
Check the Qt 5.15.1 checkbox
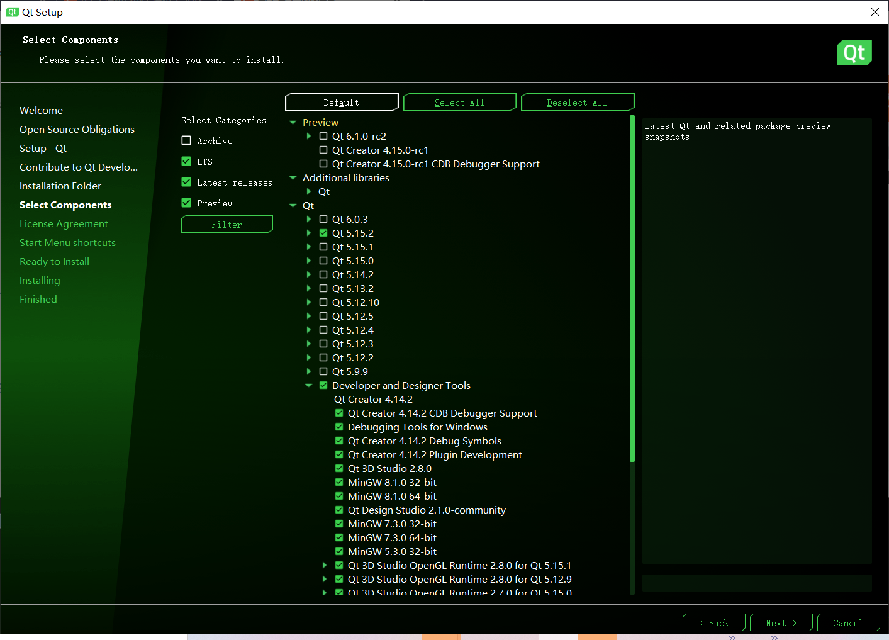pyautogui.click(x=323, y=247)
